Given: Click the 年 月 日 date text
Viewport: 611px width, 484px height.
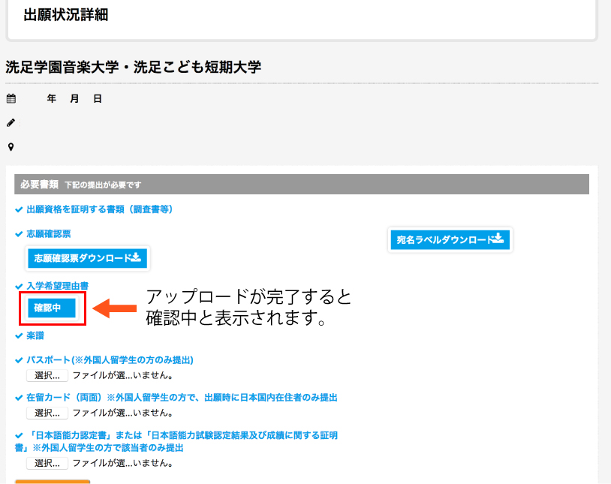Looking at the screenshot, I should click(74, 98).
